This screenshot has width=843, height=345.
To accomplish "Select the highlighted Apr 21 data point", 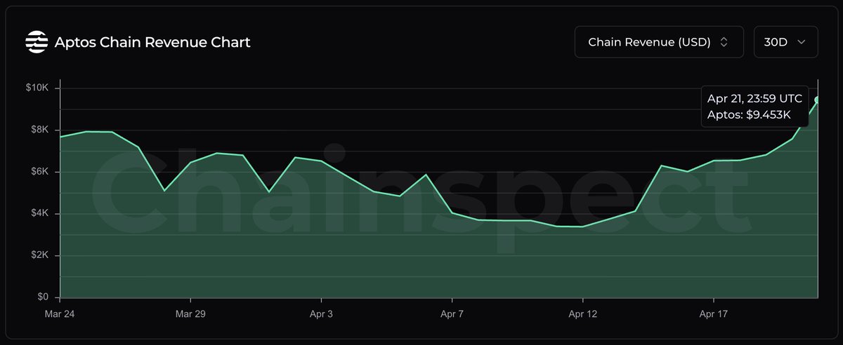I will pos(818,100).
